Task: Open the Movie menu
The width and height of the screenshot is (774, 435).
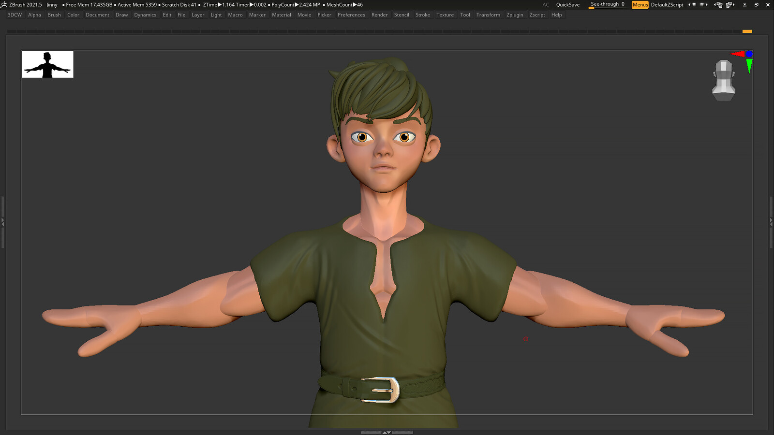Action: [304, 15]
